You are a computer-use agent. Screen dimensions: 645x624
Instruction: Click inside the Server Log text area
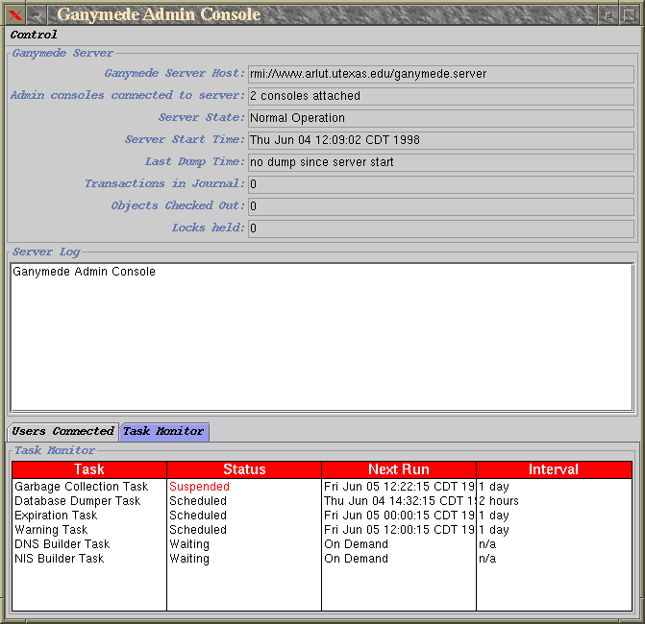coord(322,336)
